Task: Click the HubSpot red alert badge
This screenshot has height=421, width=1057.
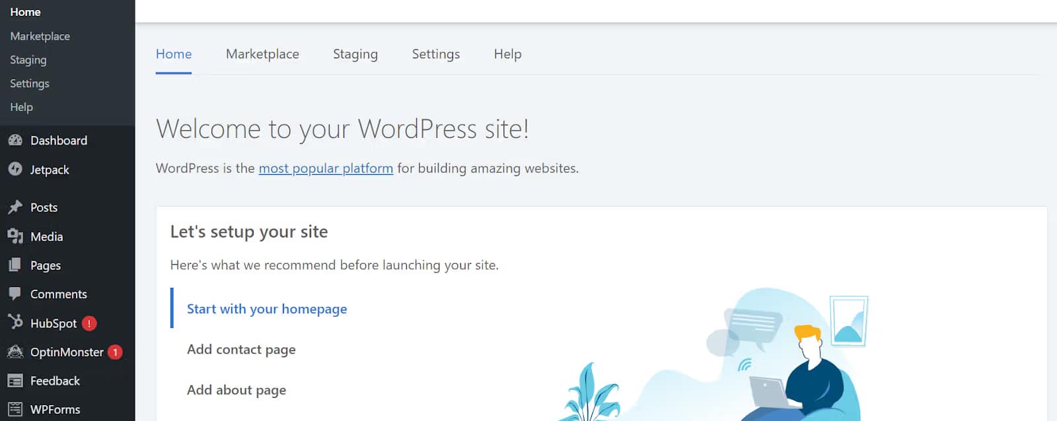Action: point(89,323)
